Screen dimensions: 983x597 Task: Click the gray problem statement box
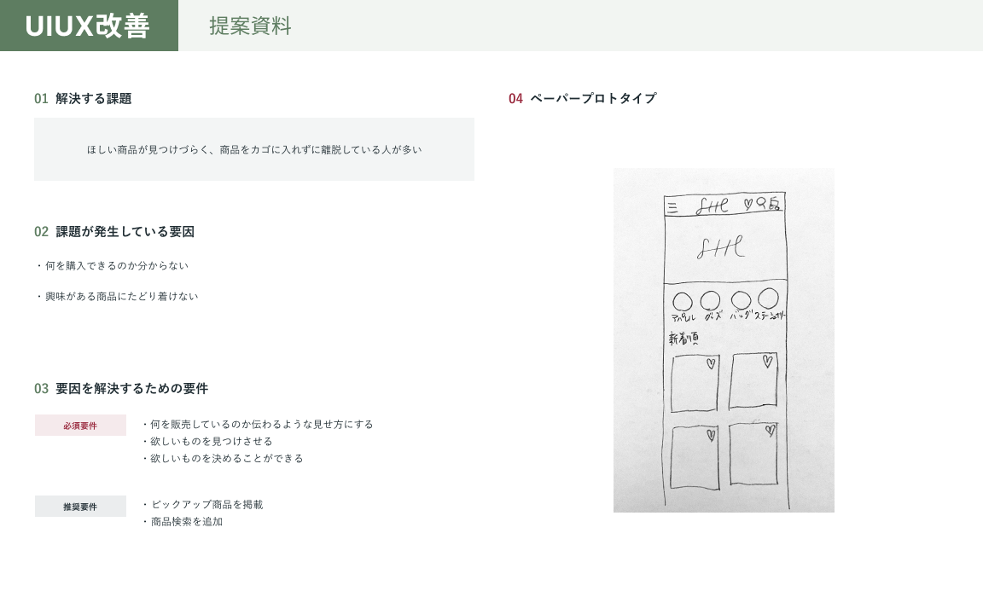point(253,149)
